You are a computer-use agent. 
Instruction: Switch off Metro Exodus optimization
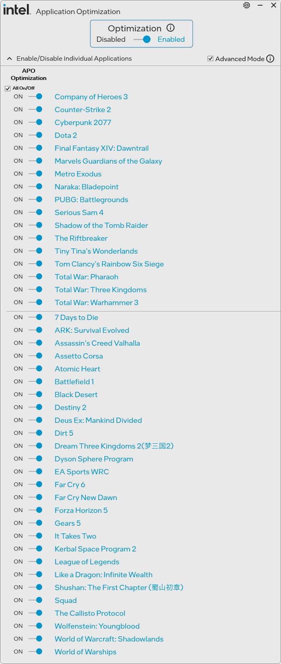tap(36, 174)
